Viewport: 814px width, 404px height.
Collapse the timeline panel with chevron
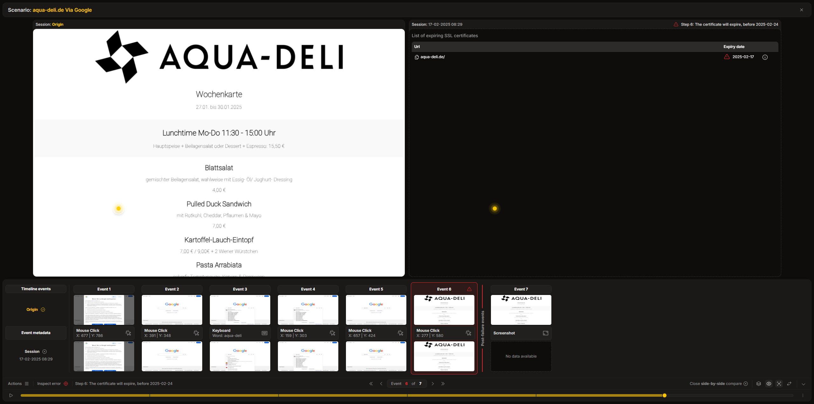(804, 384)
